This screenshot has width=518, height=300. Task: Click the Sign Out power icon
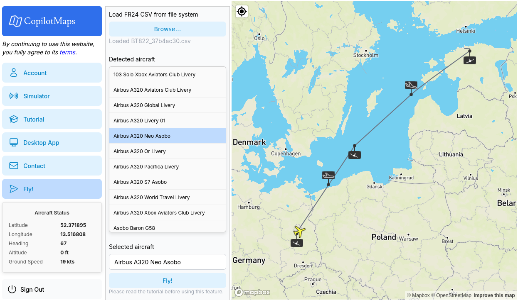pos(12,289)
